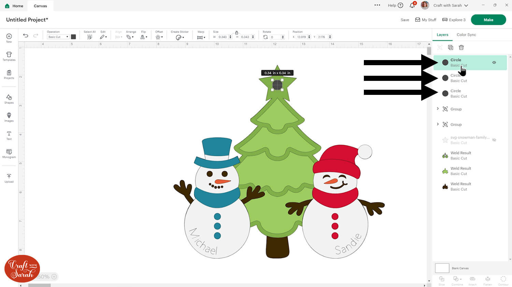Click the Flatten tool

pos(488,281)
